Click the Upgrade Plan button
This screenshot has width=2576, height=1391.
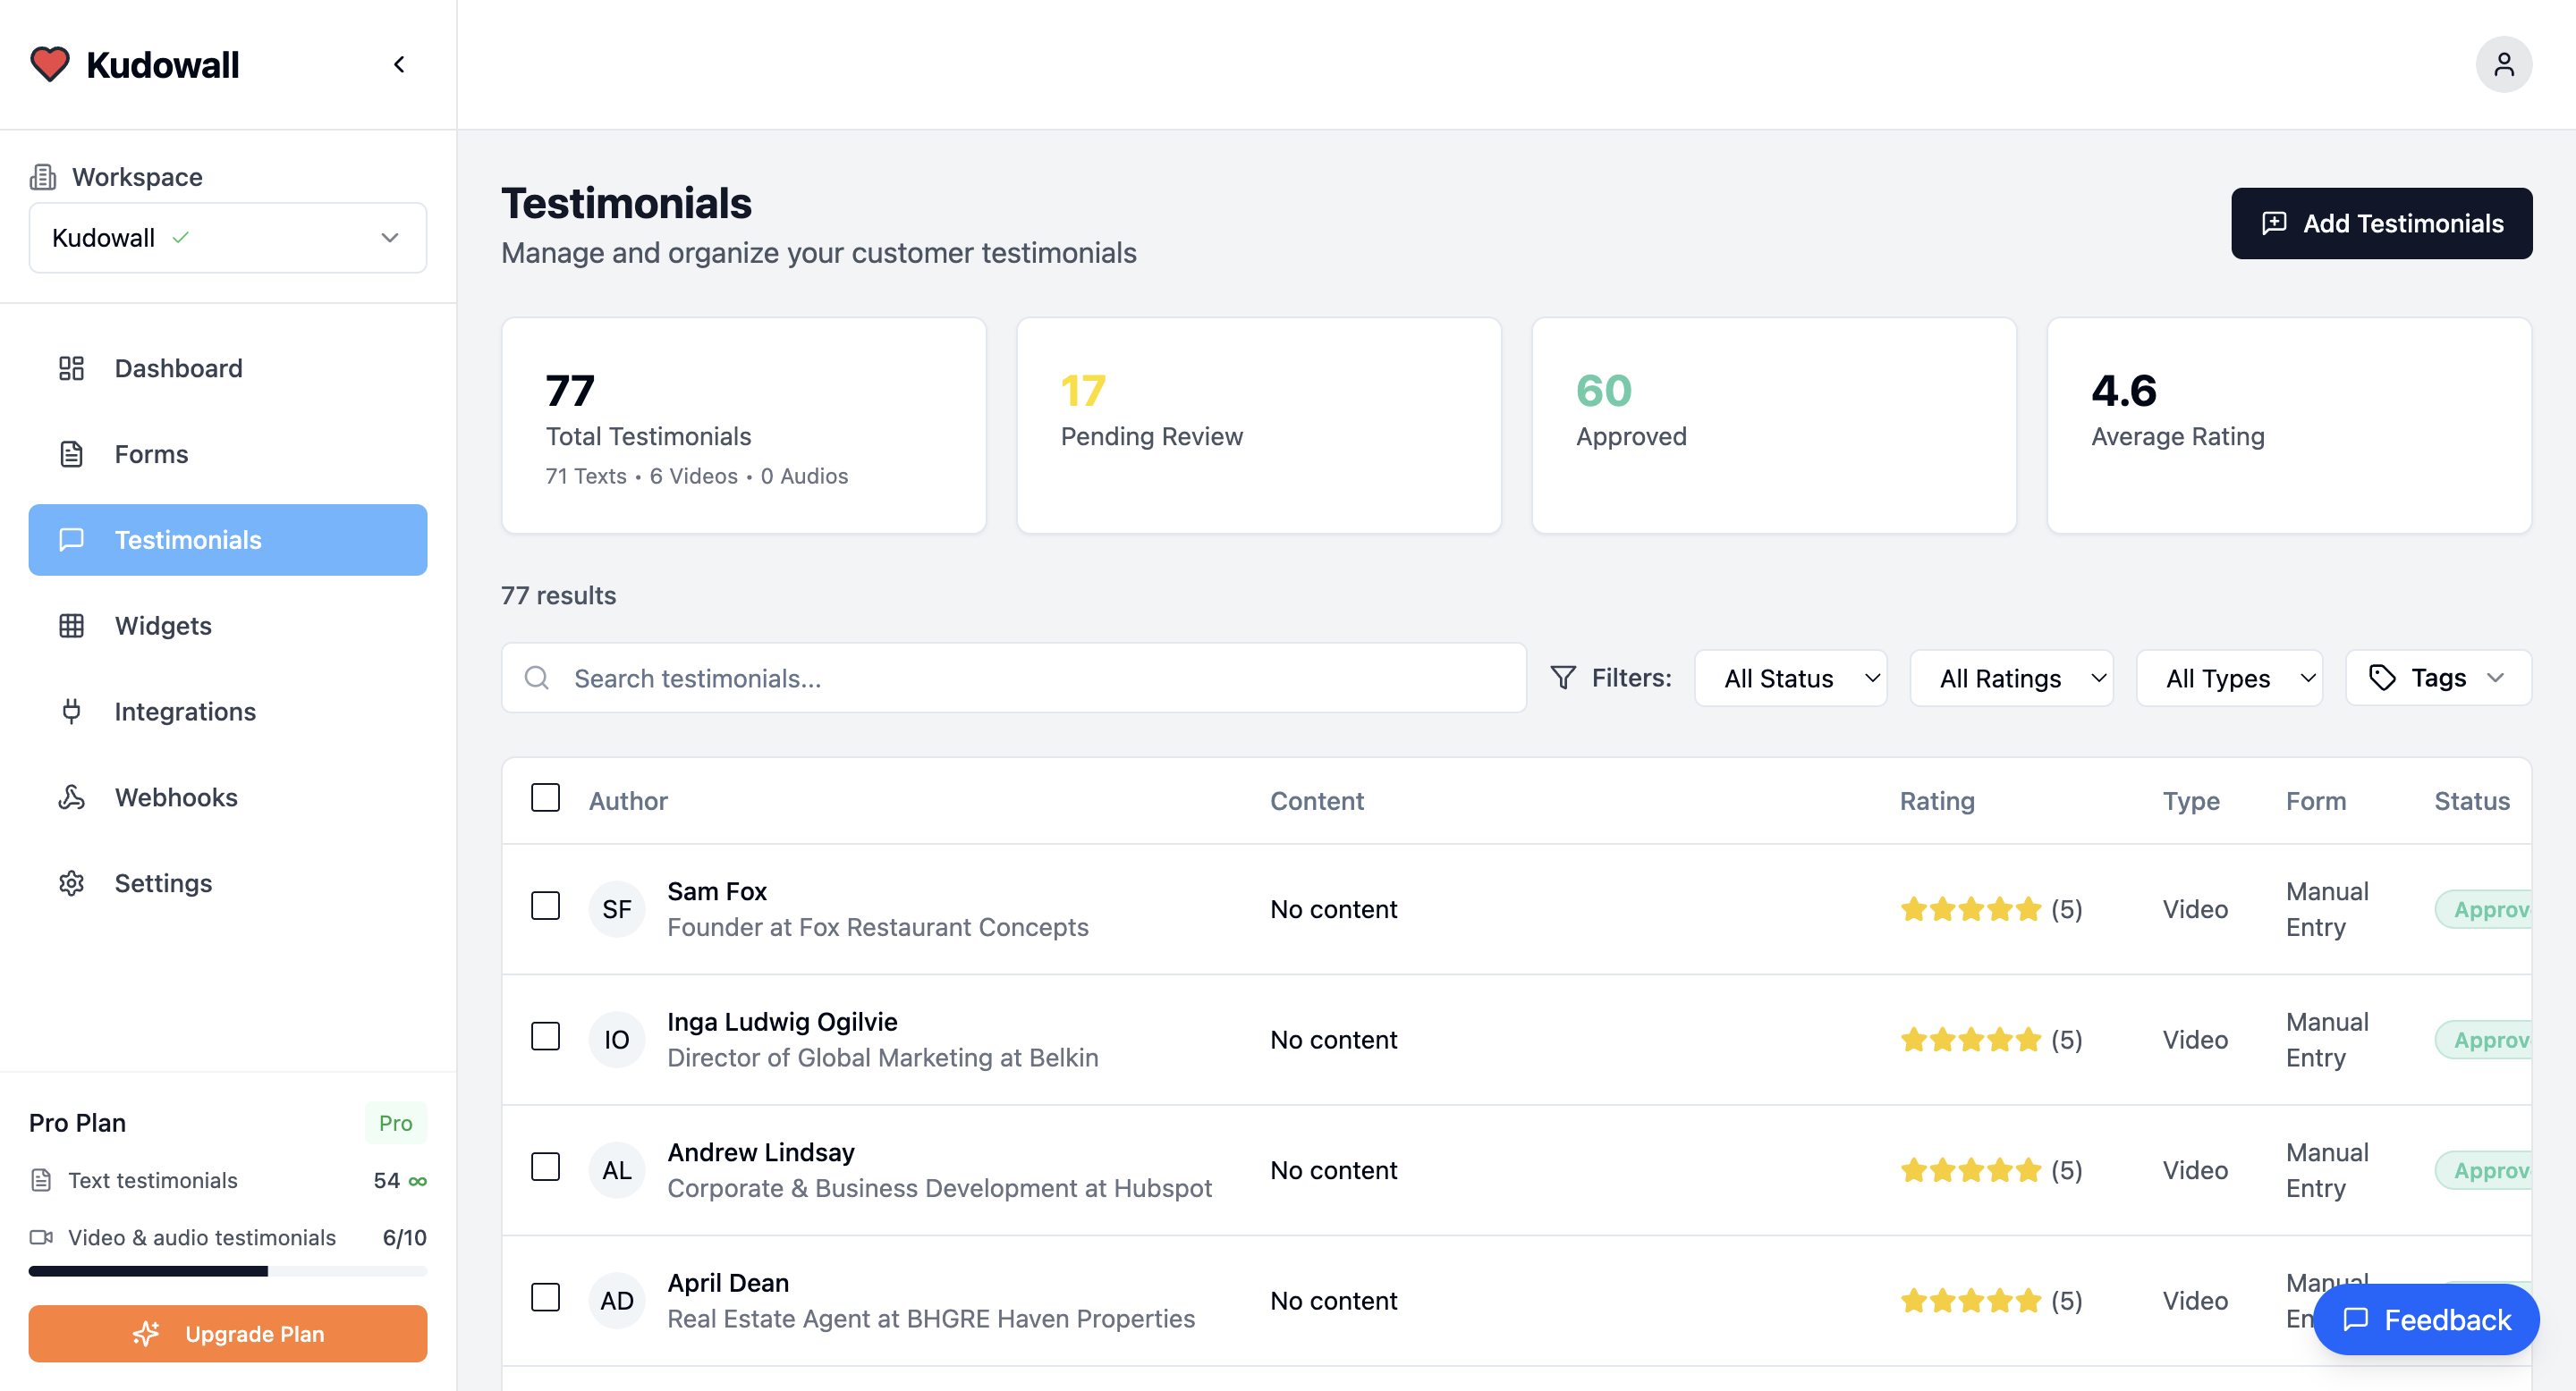(x=228, y=1334)
